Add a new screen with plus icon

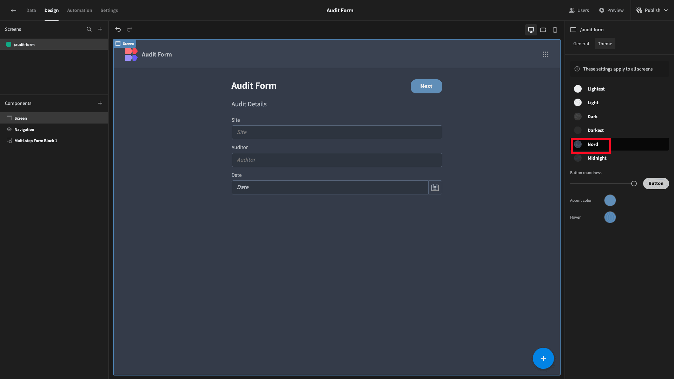(100, 29)
